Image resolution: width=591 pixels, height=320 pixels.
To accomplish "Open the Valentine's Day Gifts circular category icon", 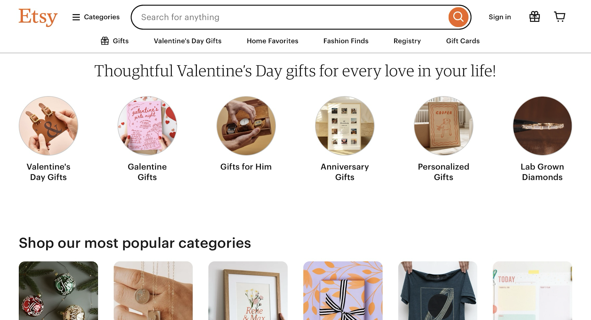I will 48,125.
